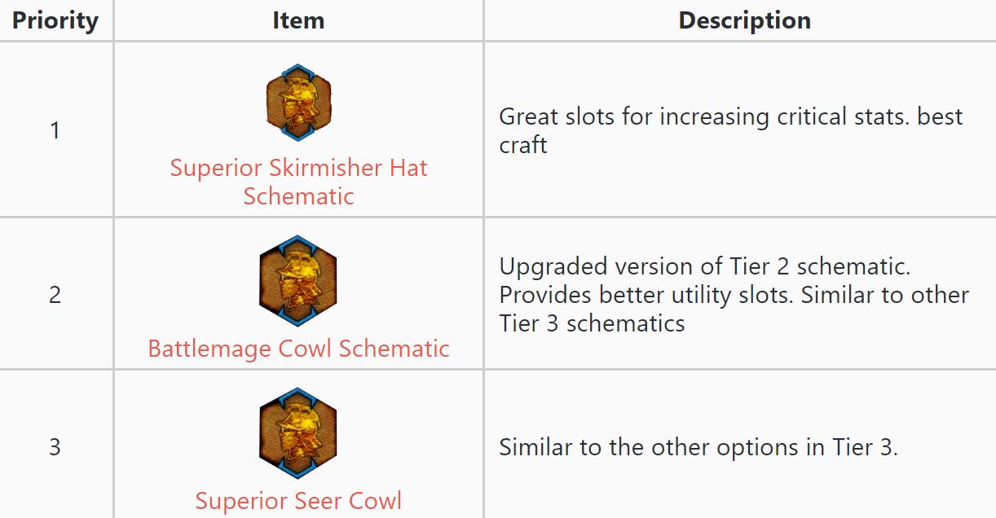Viewport: 996px width, 518px height.
Task: Click the word 'critical' in first description
Action: click(819, 116)
